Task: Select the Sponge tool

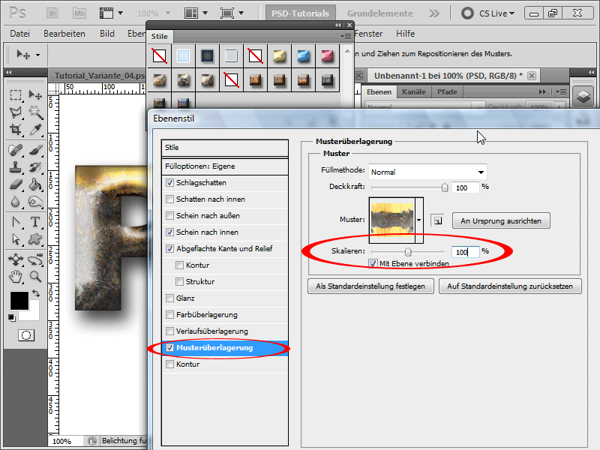Action: [x=35, y=202]
